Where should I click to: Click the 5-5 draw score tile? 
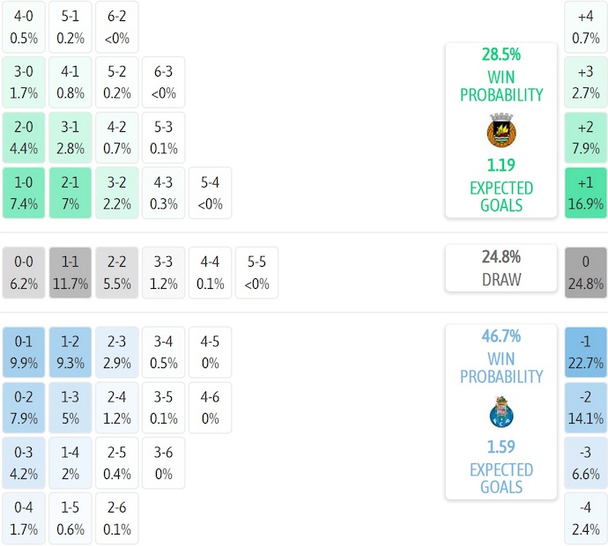pos(256,273)
